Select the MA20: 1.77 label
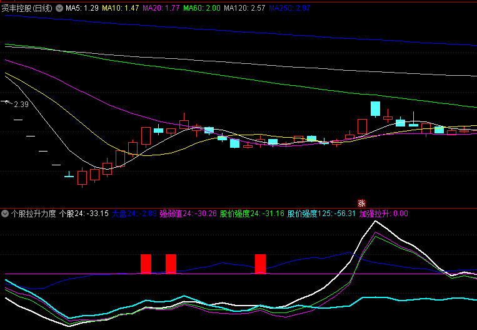477x330 pixels. tap(161, 8)
